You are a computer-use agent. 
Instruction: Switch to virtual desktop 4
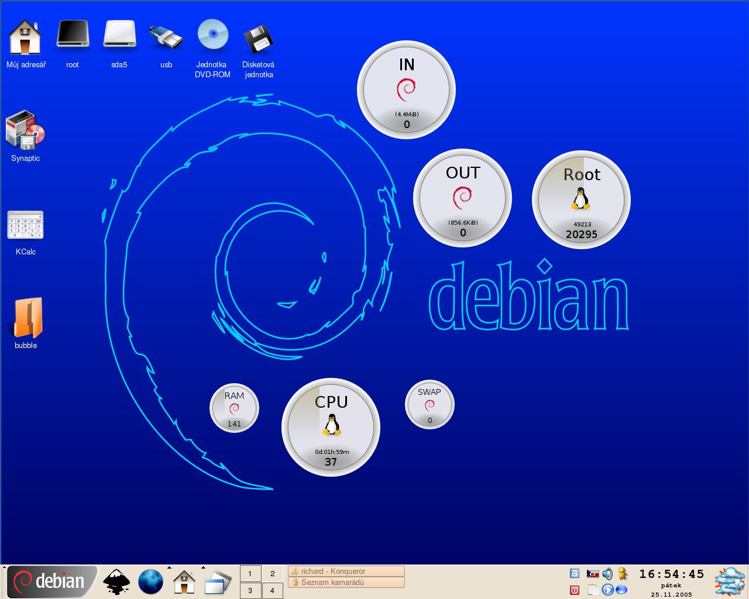coord(272,590)
